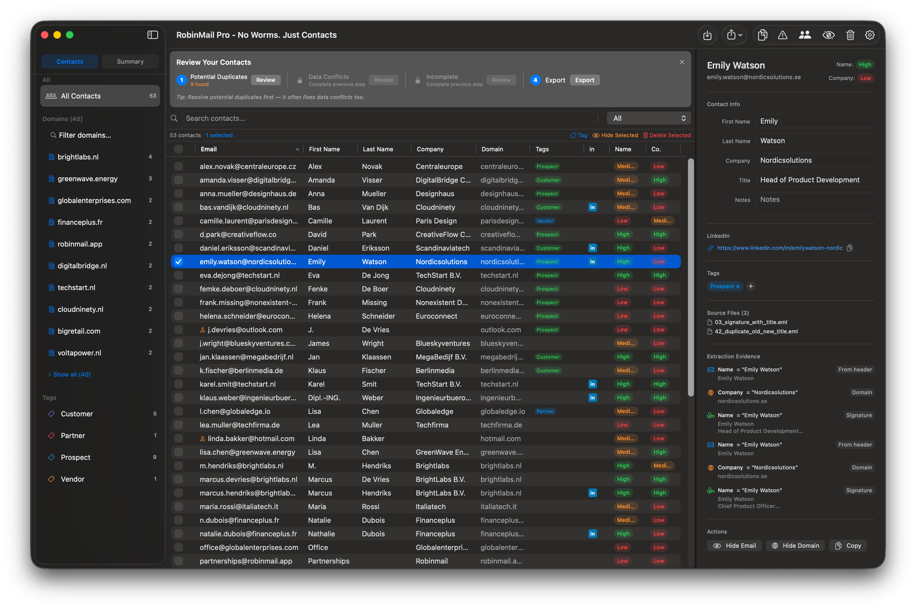Click the Copy button under Actions
Viewport: 916px width, 609px height.
click(x=848, y=546)
